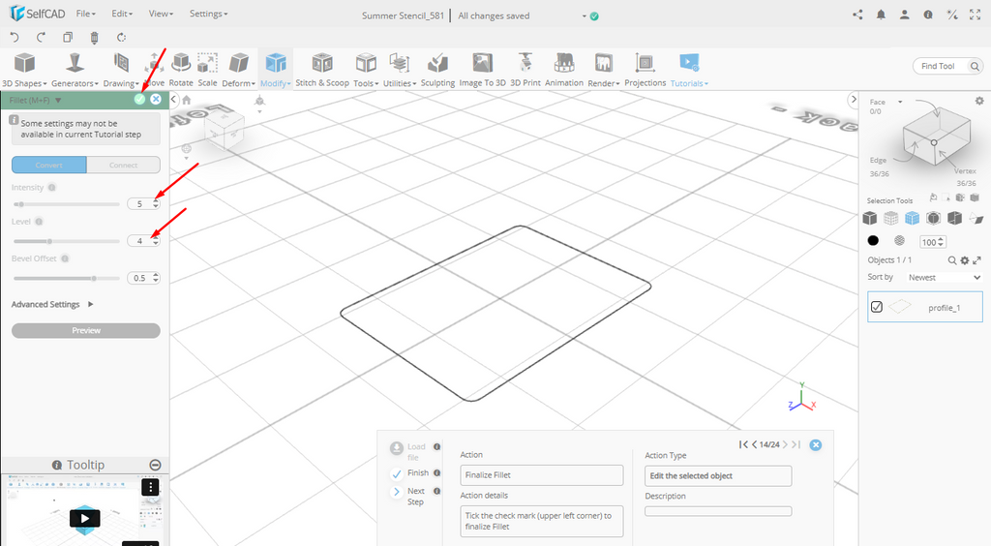Open the Sort by Newest dropdown
This screenshot has width=991, height=546.
(944, 277)
